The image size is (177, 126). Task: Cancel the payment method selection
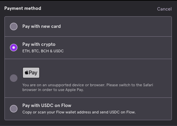tap(164, 9)
